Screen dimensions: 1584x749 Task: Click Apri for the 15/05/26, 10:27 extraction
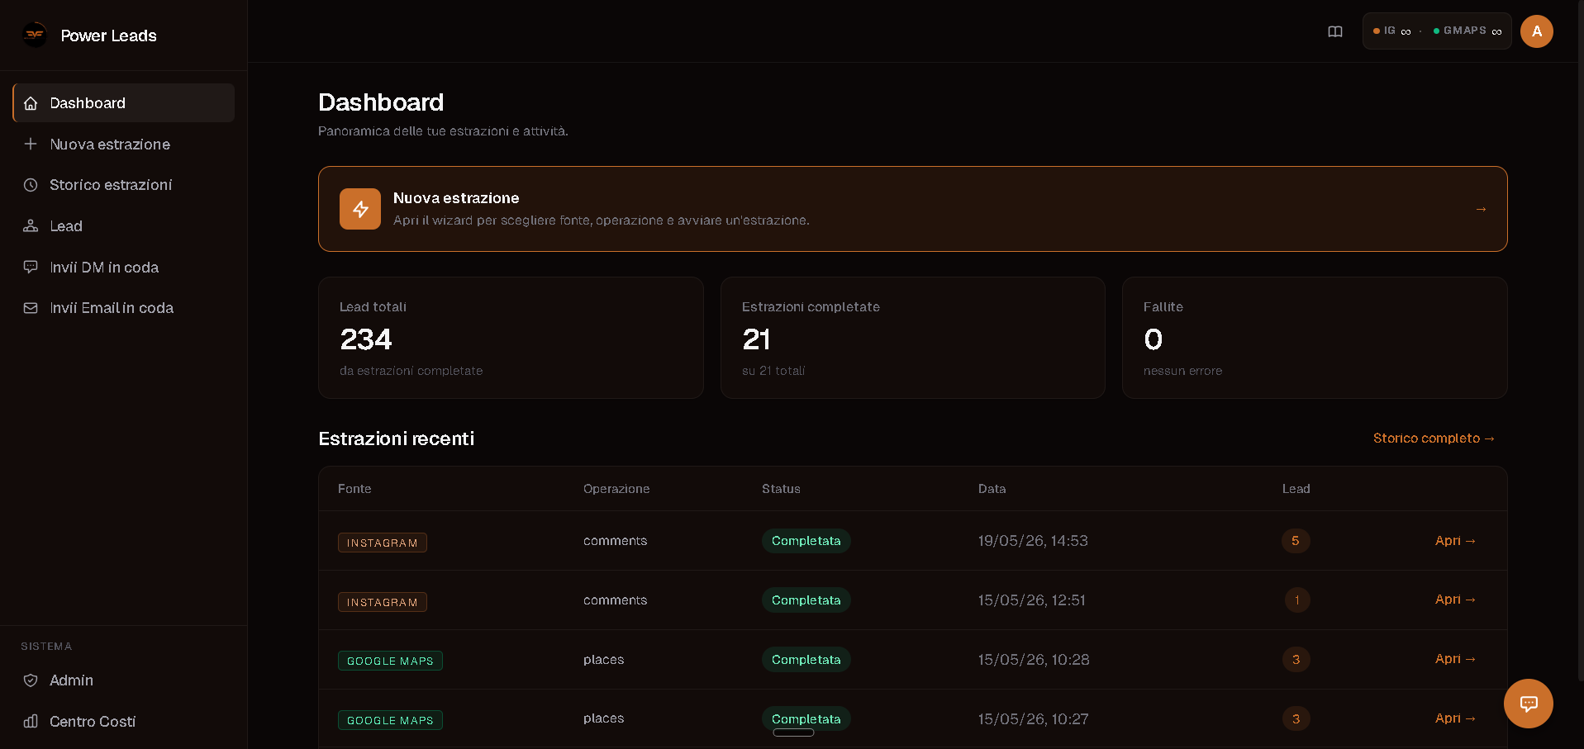click(x=1455, y=718)
